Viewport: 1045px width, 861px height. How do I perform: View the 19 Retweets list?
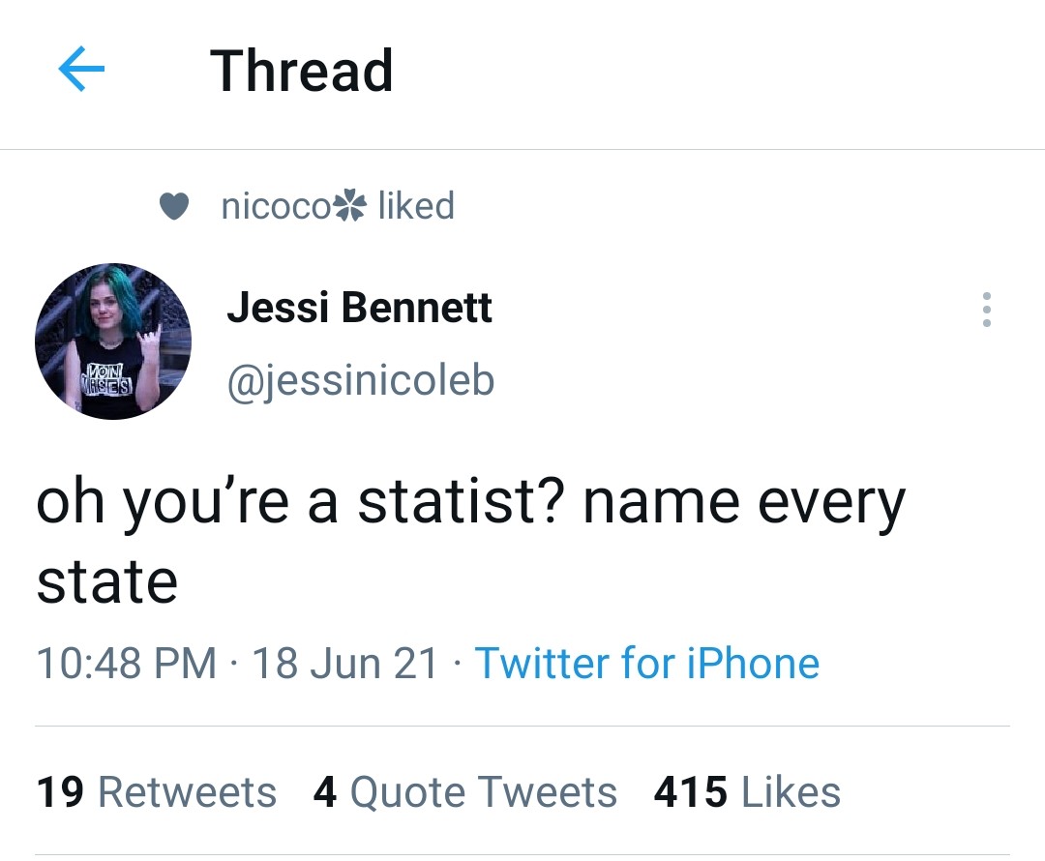pyautogui.click(x=157, y=791)
